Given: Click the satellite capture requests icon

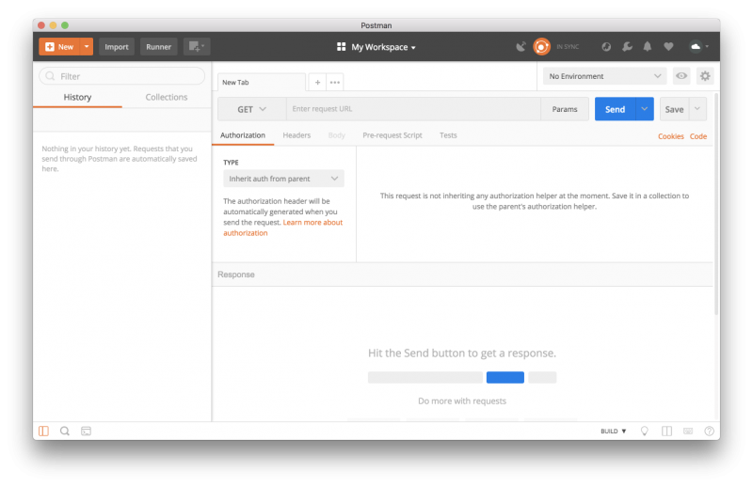Looking at the screenshot, I should tap(521, 46).
